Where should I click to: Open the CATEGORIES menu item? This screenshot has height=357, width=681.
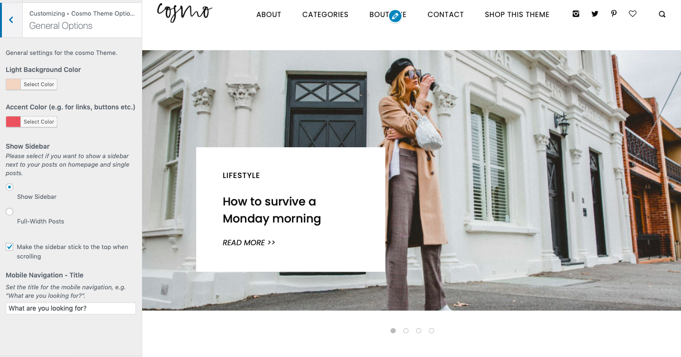(x=325, y=15)
